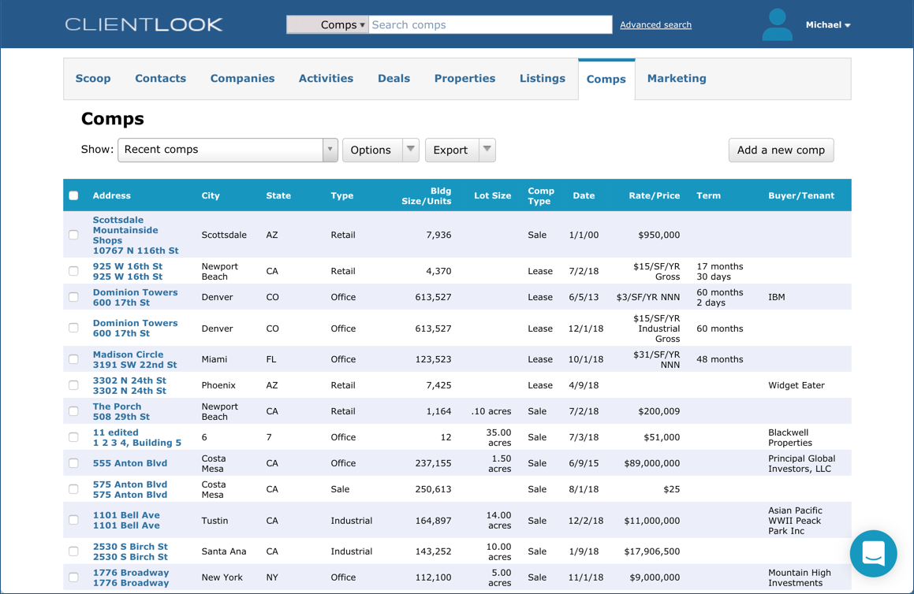Click the ClientLook logo
The width and height of the screenshot is (914, 594).
(144, 24)
